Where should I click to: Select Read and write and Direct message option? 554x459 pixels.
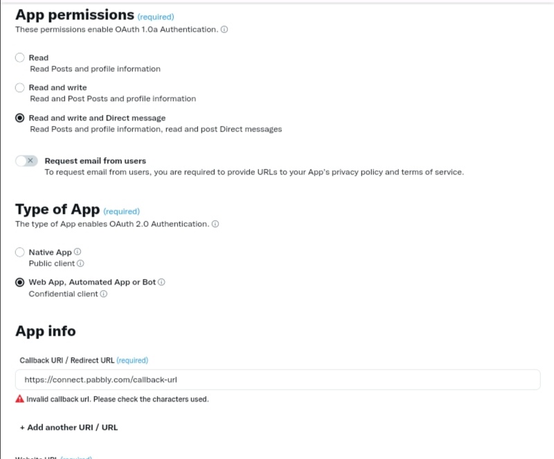pyautogui.click(x=20, y=118)
